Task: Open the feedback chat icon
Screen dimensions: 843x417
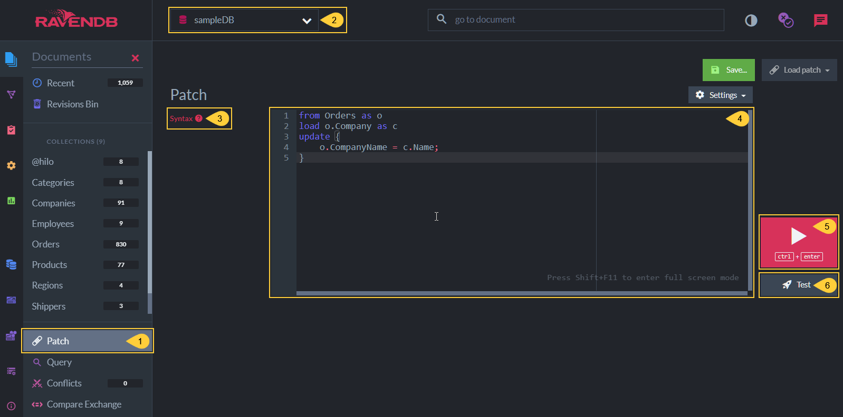Action: (820, 21)
